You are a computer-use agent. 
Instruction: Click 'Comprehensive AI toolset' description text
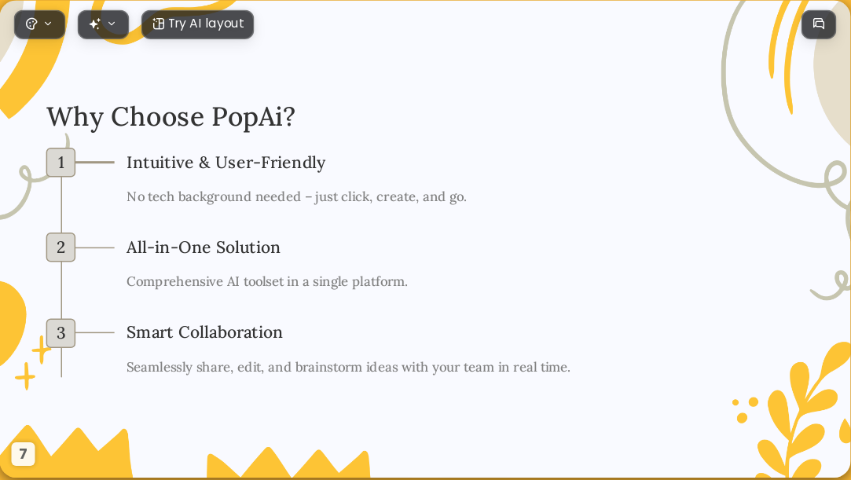point(267,282)
